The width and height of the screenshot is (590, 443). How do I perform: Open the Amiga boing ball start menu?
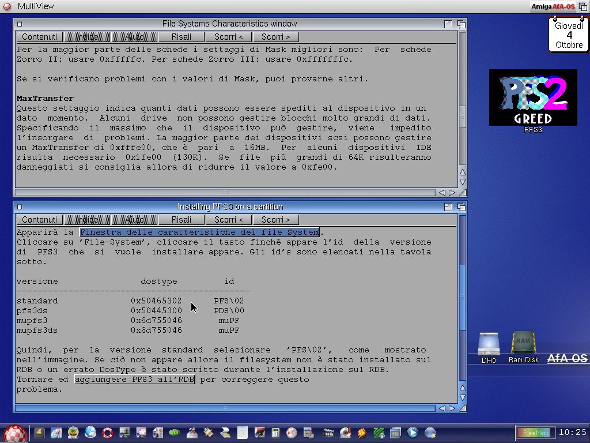(16, 433)
